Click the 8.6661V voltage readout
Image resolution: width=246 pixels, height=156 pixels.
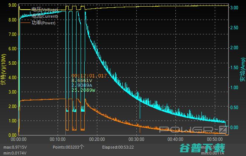click(82, 80)
